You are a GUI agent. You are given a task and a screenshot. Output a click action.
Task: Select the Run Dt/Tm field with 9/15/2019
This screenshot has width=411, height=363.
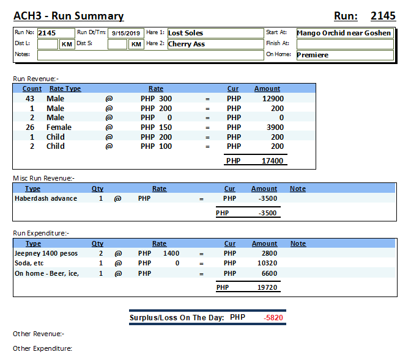point(125,33)
